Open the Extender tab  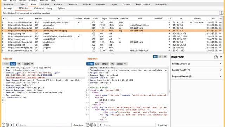click(127, 4)
